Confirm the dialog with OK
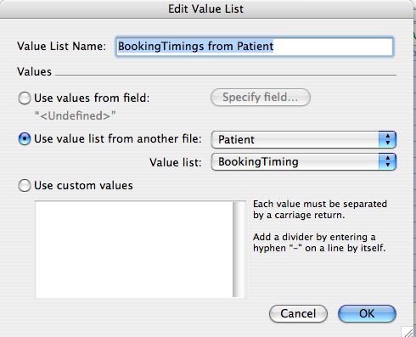The width and height of the screenshot is (416, 337). (367, 313)
